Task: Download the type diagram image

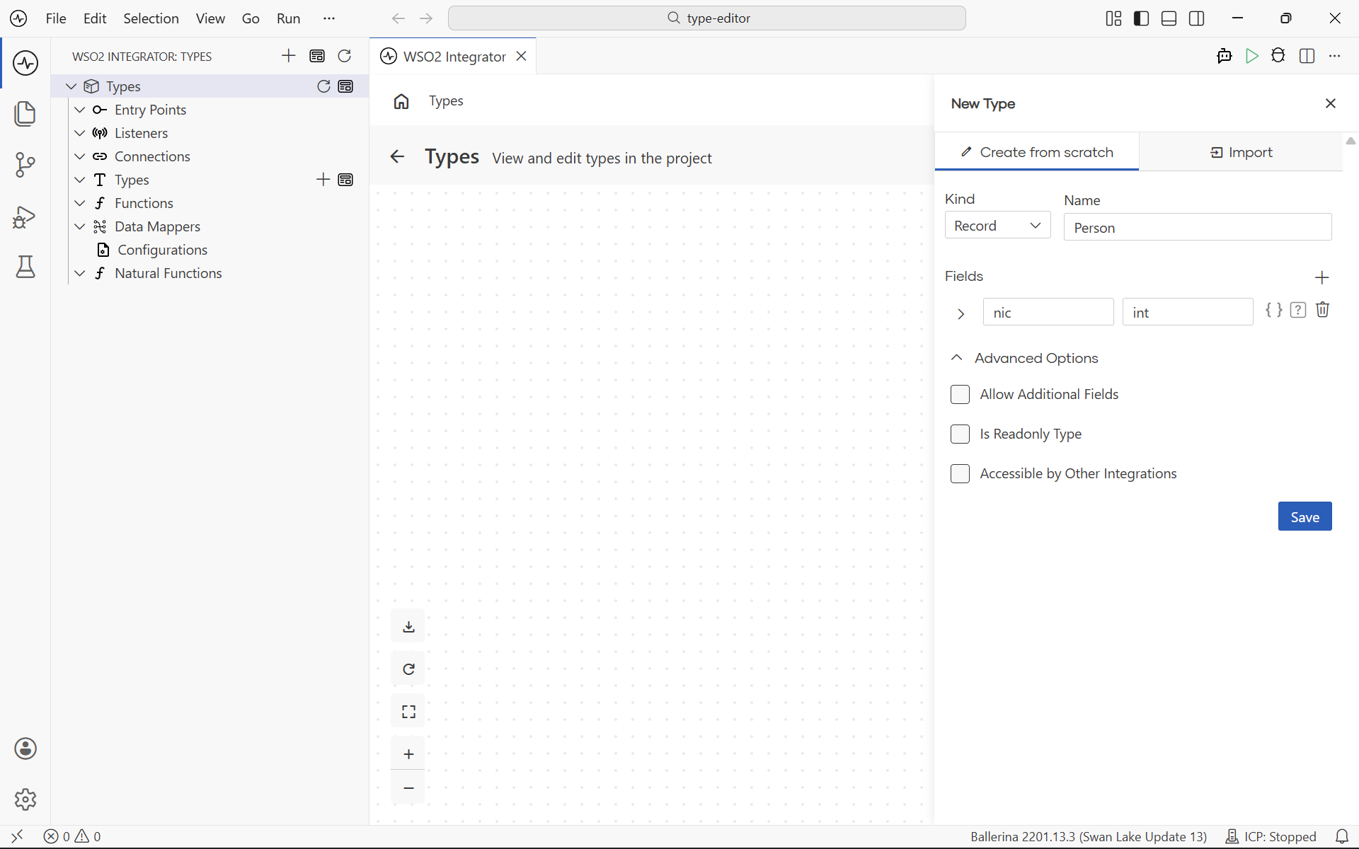Action: click(408, 627)
